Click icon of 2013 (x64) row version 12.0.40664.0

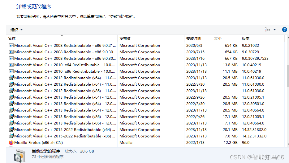click(x=11, y=110)
